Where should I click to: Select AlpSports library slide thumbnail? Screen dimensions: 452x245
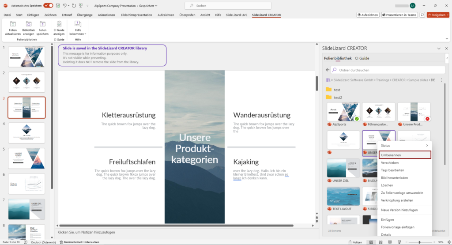(x=343, y=112)
